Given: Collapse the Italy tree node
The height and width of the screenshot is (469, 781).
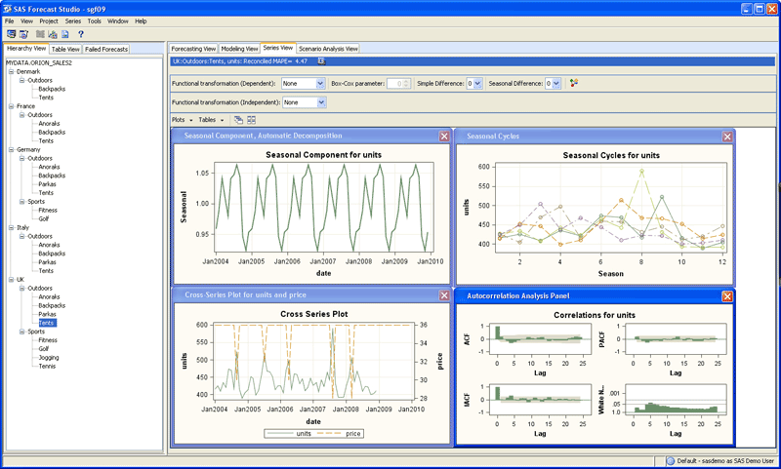Looking at the screenshot, I should (x=11, y=228).
